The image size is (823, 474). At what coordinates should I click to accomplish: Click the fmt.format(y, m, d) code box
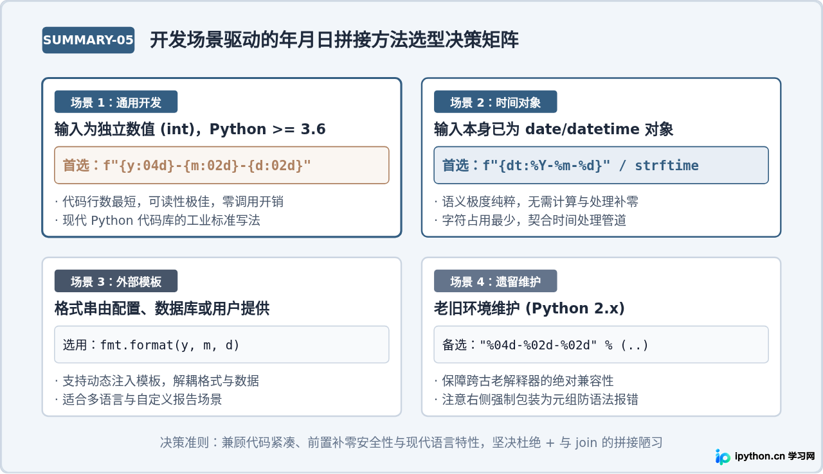point(222,345)
